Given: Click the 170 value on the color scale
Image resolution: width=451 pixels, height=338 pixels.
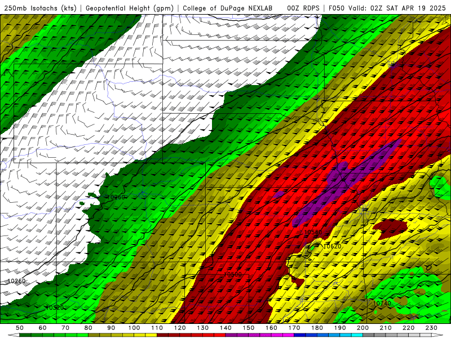Looking at the screenshot, I should tap(294, 328).
